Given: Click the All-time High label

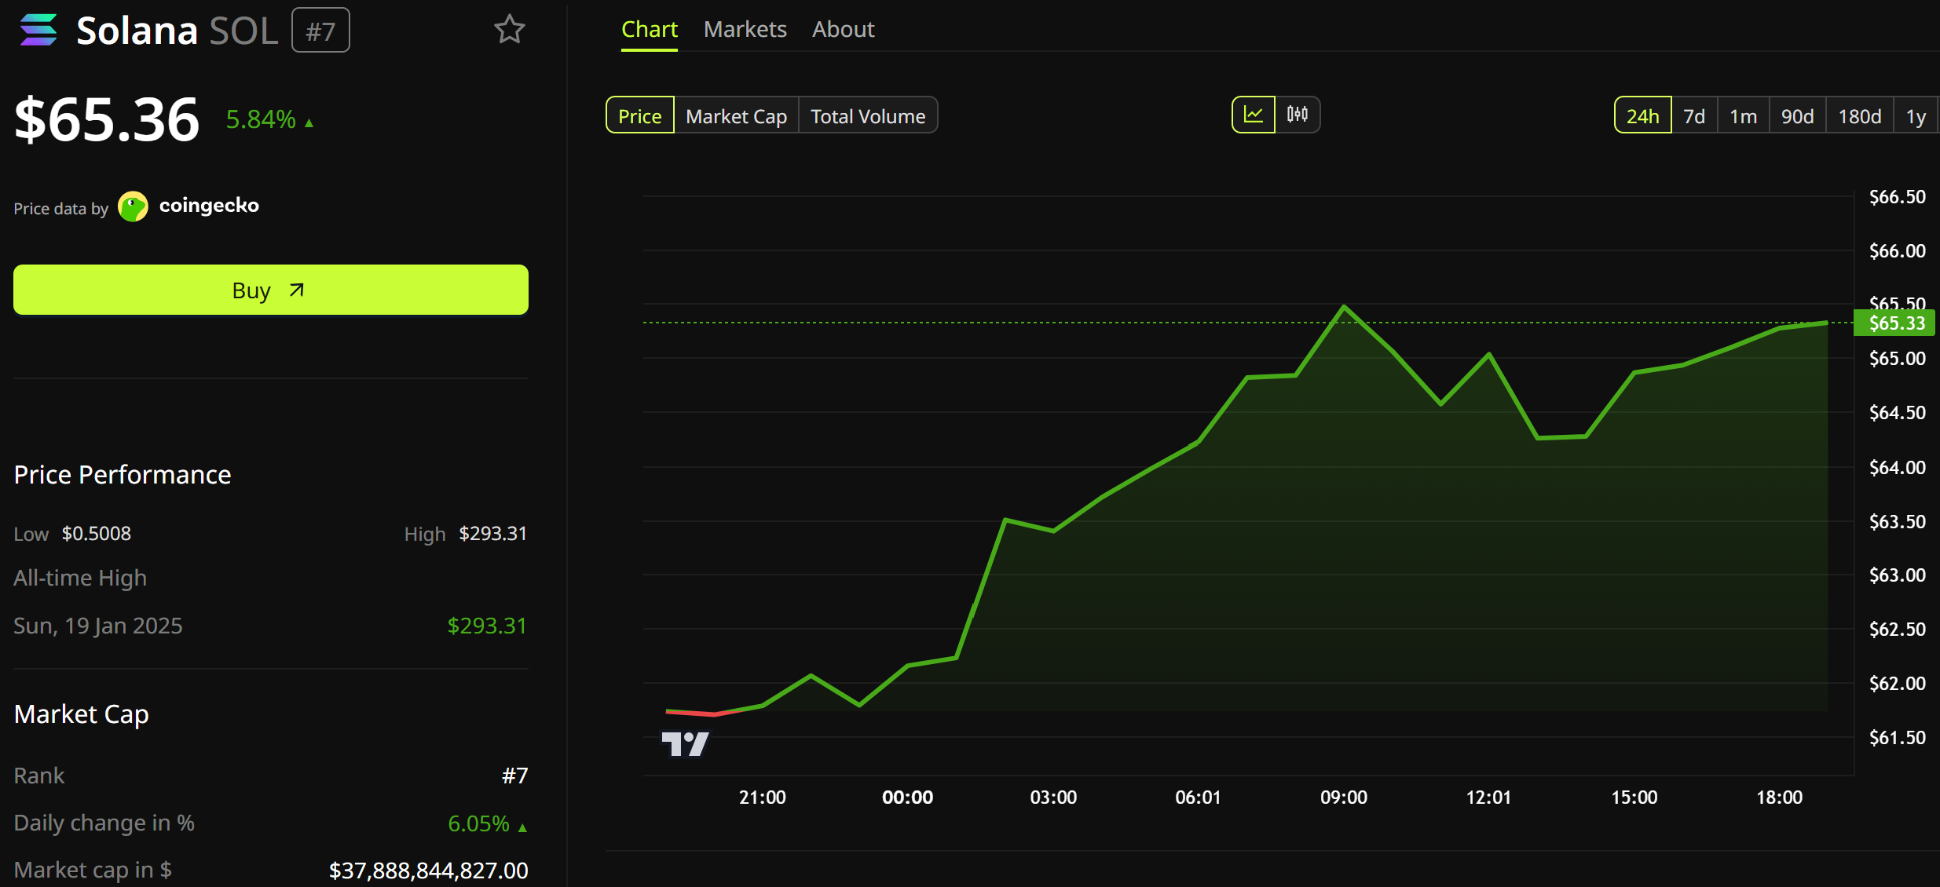Looking at the screenshot, I should point(80,579).
